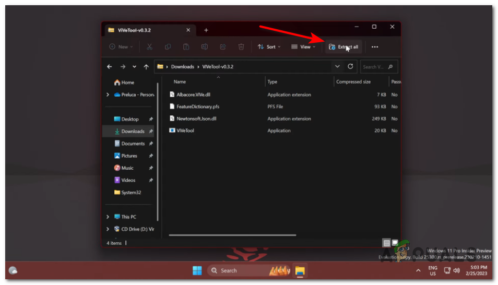Screen dimensions: 498x285
Task: Click Extract all button
Action: 343,46
